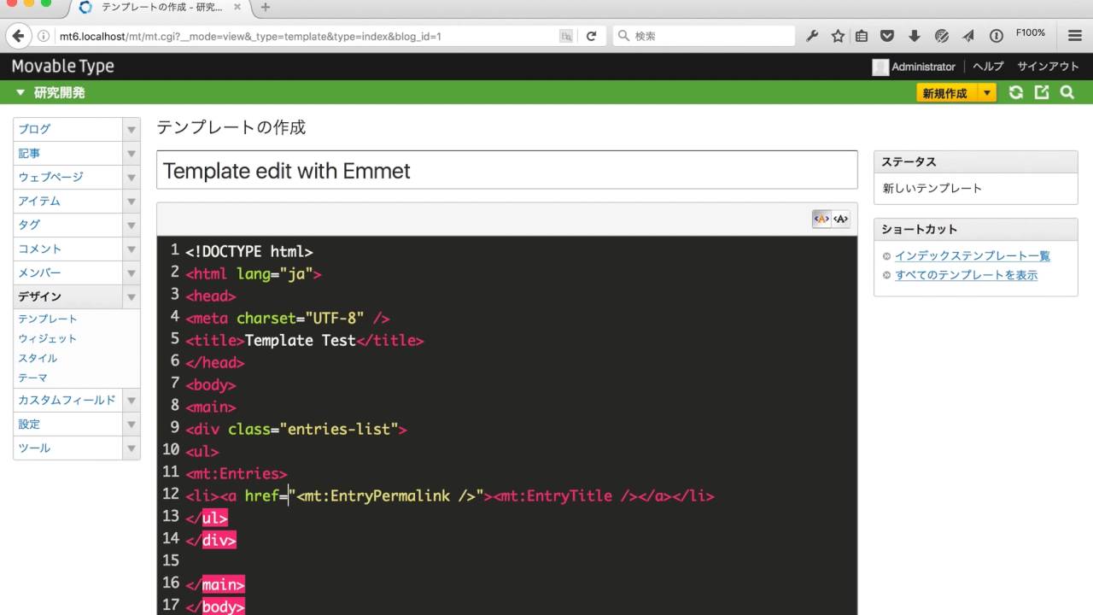Click the 新しいテンプレート status text
The width and height of the screenshot is (1093, 615).
932,188
